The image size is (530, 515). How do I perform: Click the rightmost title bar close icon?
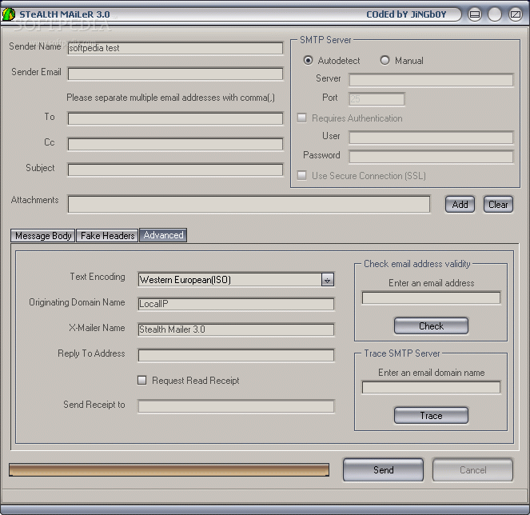(x=516, y=14)
